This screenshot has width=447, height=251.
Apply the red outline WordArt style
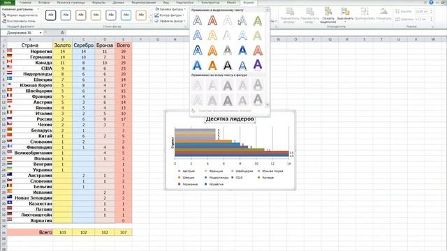tap(212, 20)
